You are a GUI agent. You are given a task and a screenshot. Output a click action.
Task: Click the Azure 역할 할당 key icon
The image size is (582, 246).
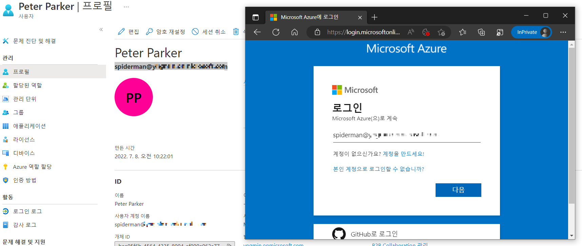point(5,167)
